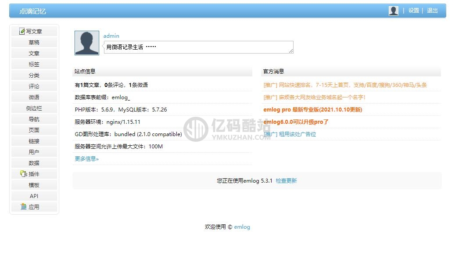Open the 页面 pages menu
The width and height of the screenshot is (455, 259).
click(x=34, y=130)
